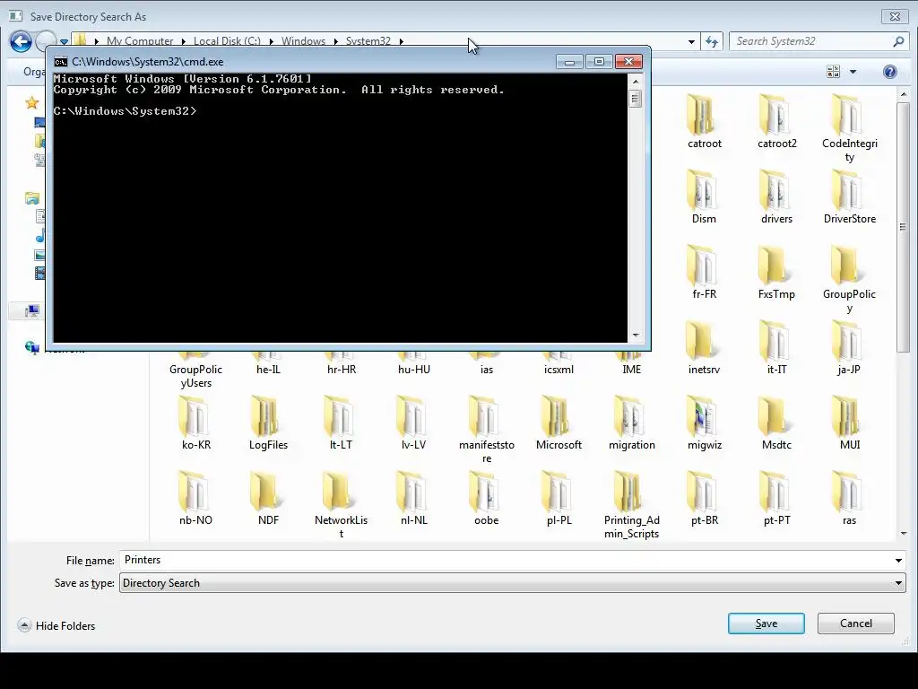Click the cmd window scroll up arrow

point(636,81)
